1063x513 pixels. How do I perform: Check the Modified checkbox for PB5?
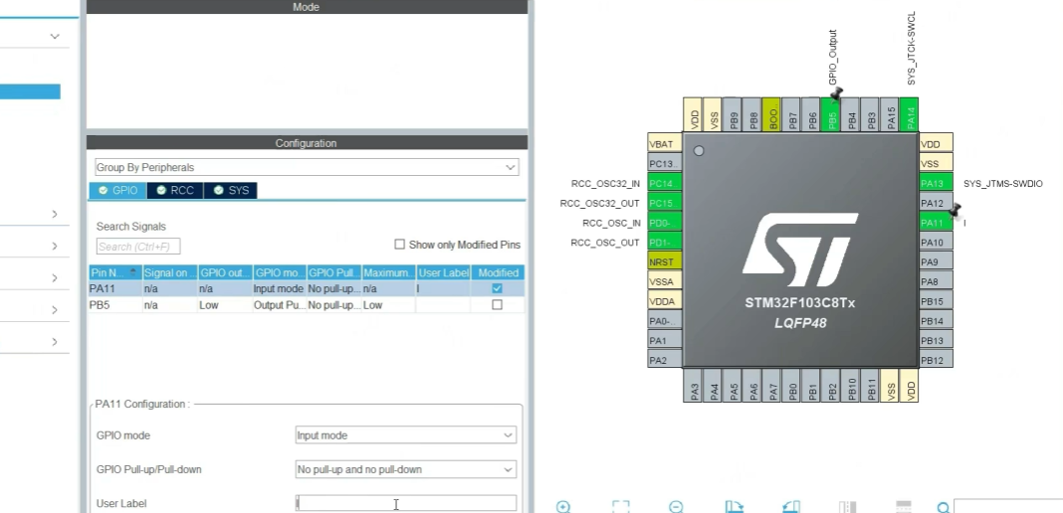click(x=497, y=305)
